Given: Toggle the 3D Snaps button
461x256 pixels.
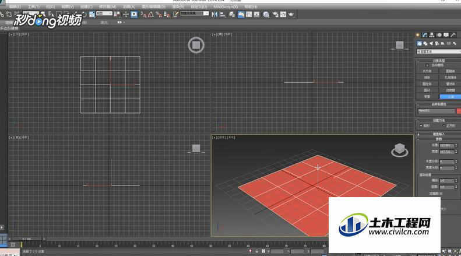Looking at the screenshot, I should (x=143, y=14).
